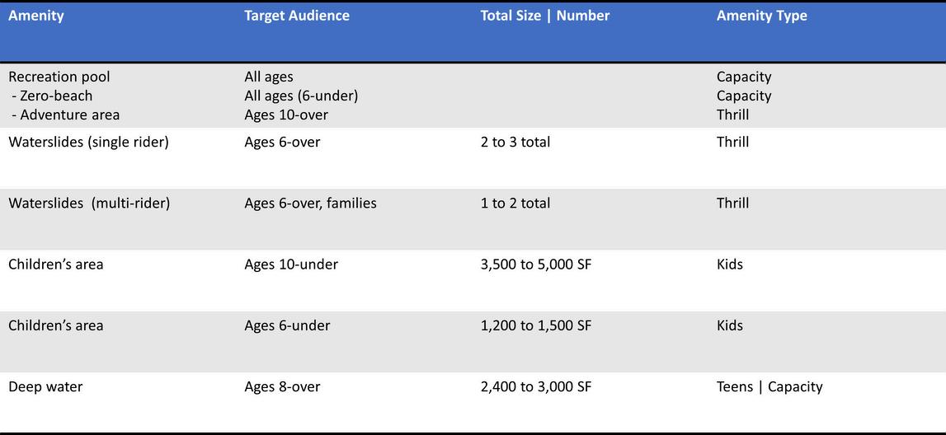946x435 pixels.
Task: Click the Amenity column header
Action: click(36, 16)
